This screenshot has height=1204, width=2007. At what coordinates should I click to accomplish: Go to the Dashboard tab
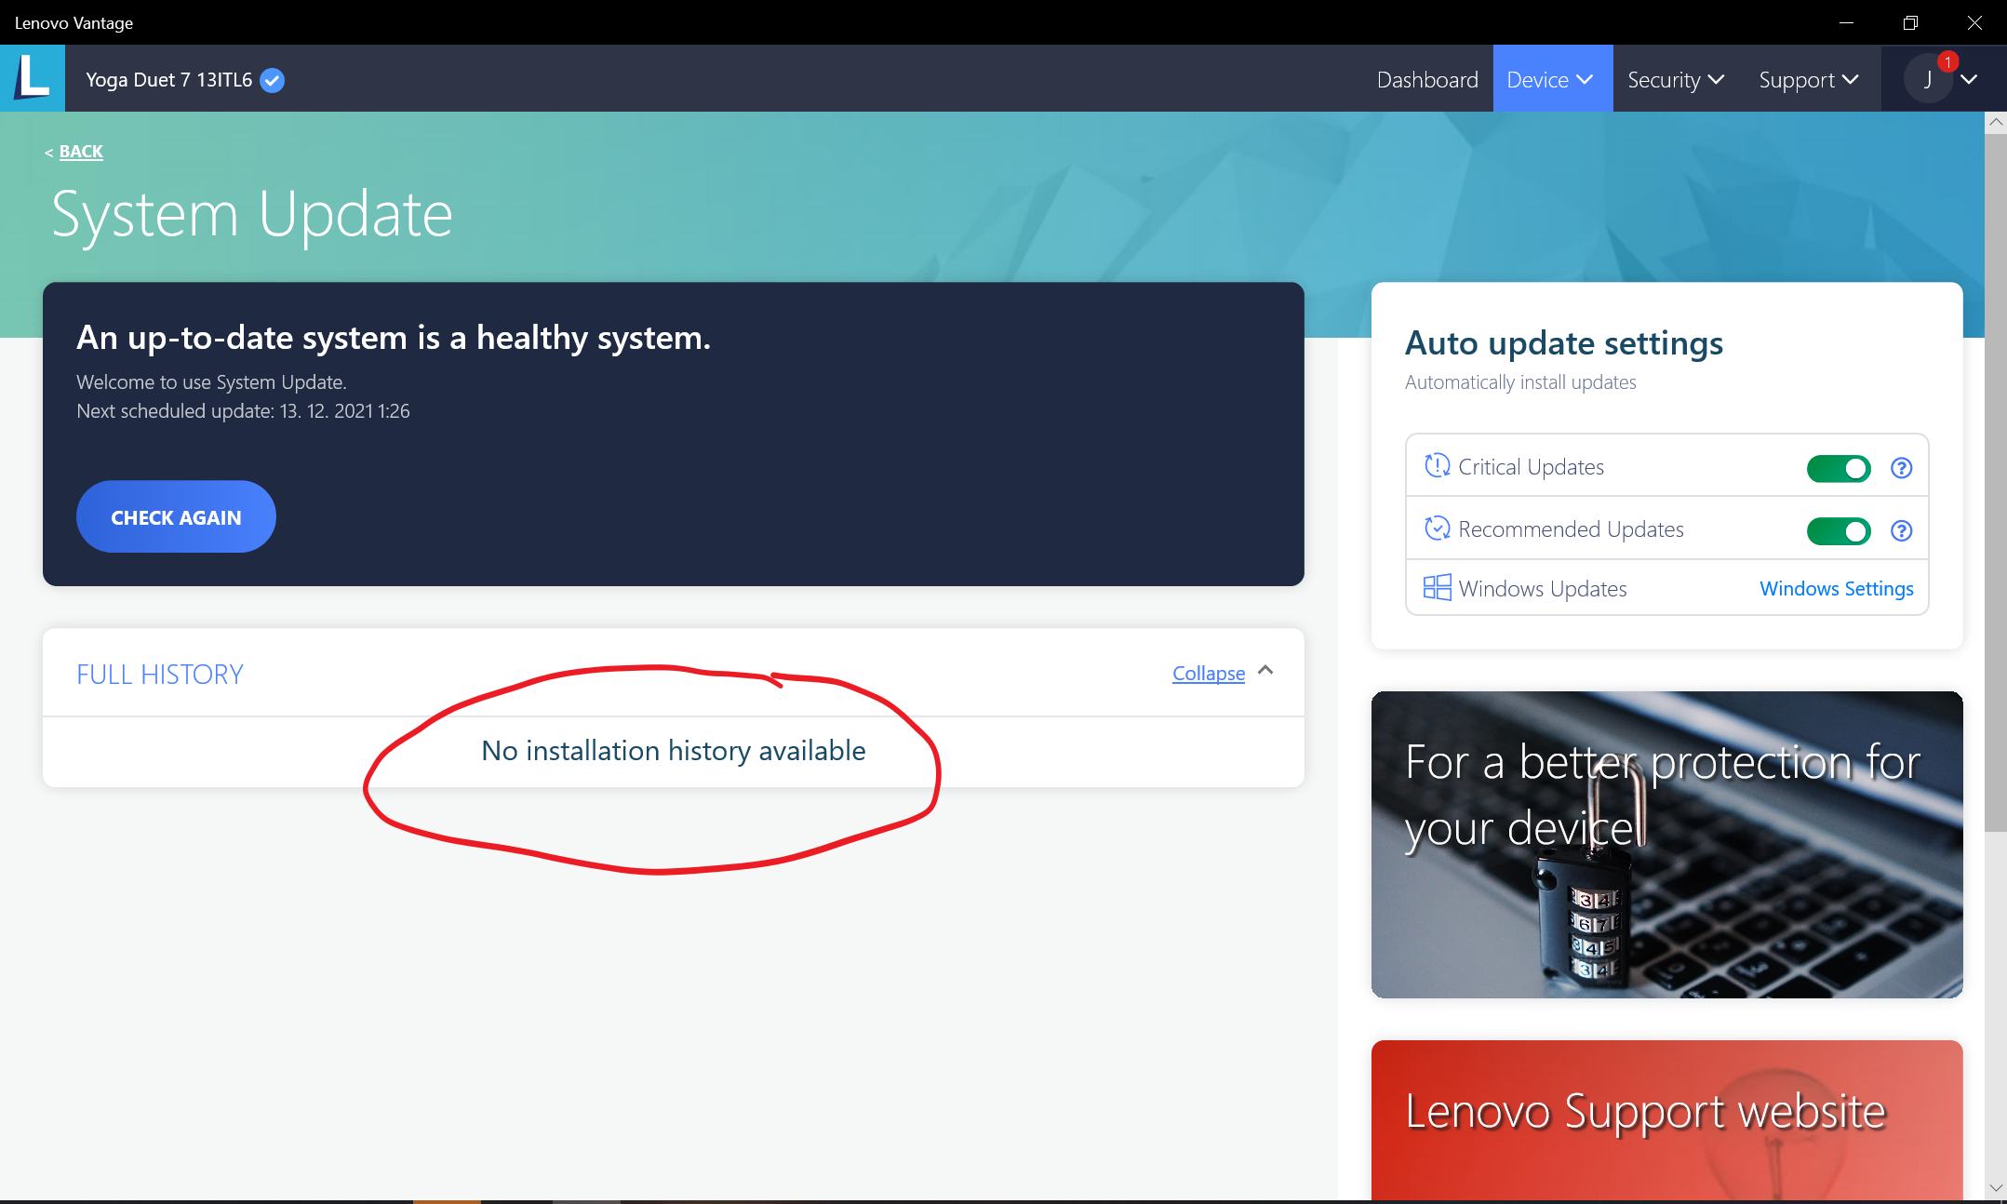pyautogui.click(x=1427, y=79)
